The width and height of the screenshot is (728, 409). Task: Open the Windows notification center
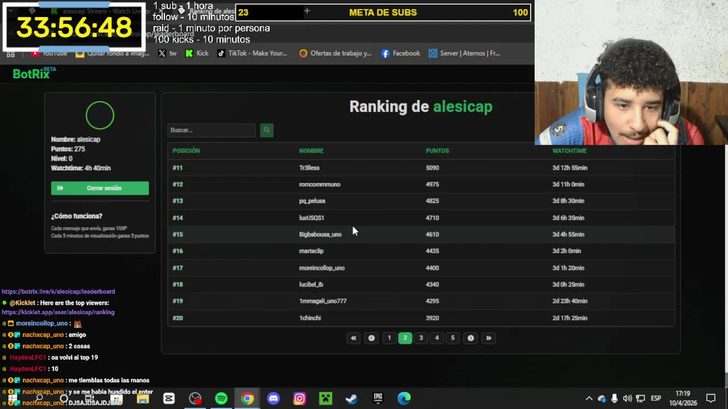tap(711, 398)
